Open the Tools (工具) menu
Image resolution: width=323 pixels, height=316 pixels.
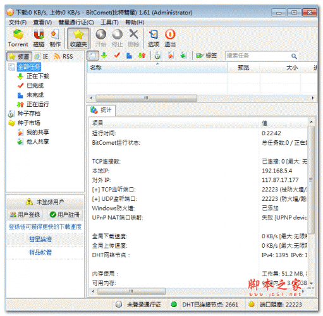pyautogui.click(x=109, y=22)
